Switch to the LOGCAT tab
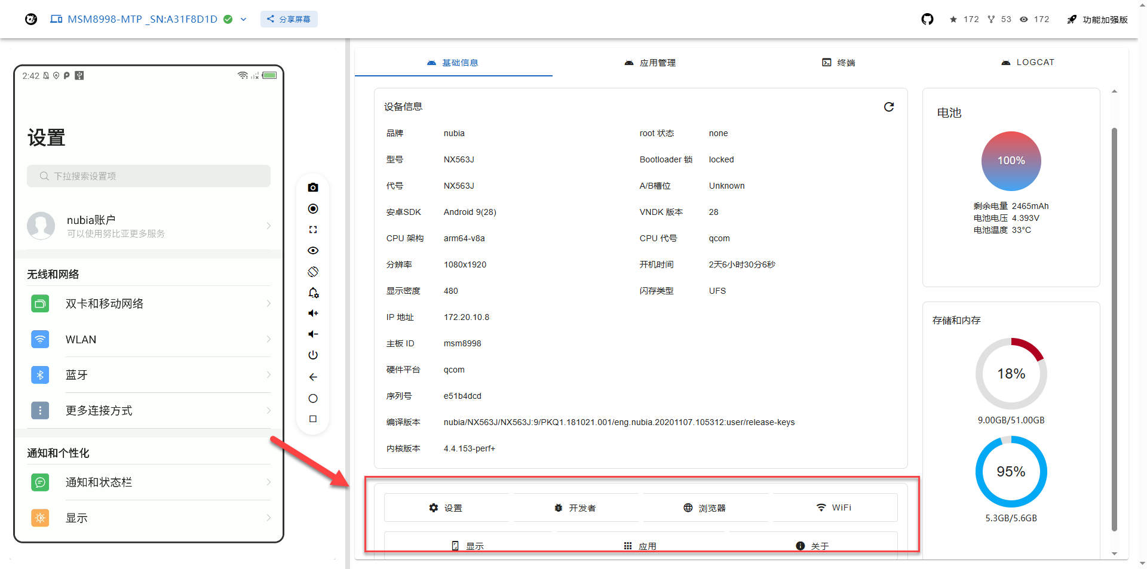This screenshot has height=569, width=1147. pos(1028,63)
